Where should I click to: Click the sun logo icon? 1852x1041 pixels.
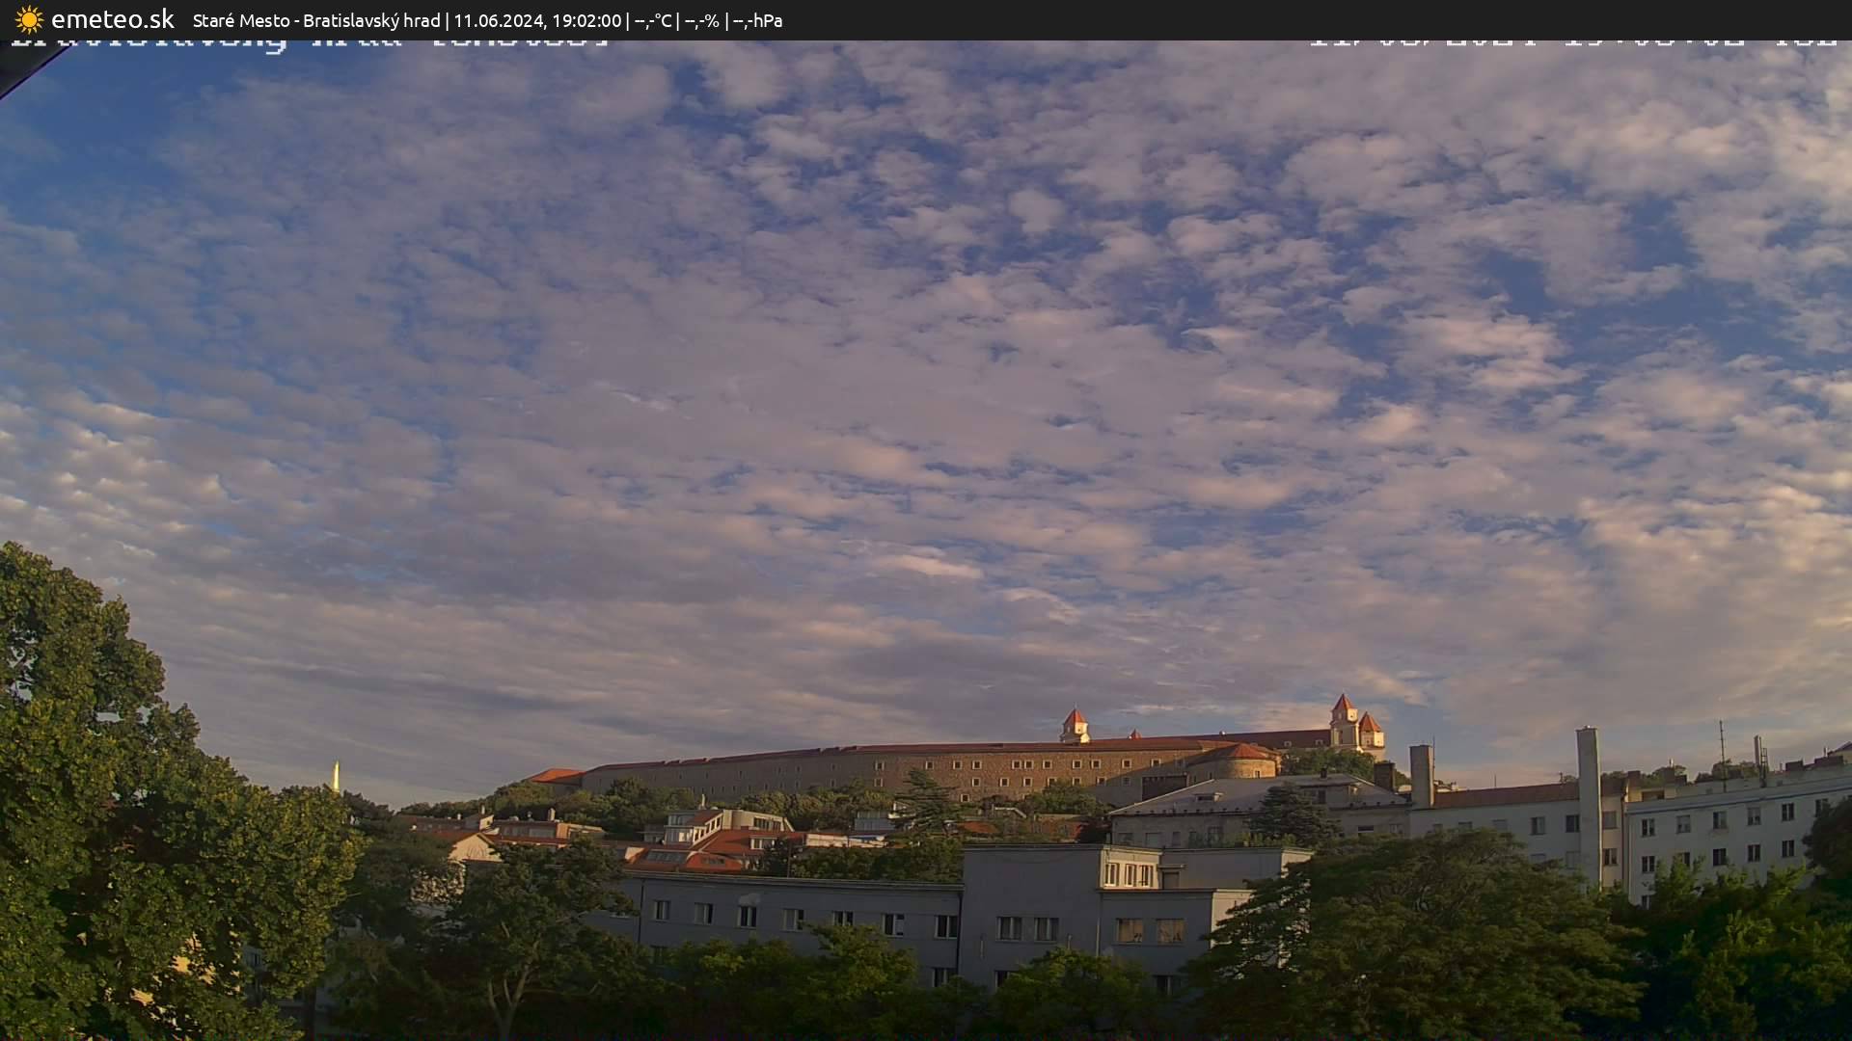(x=28, y=19)
